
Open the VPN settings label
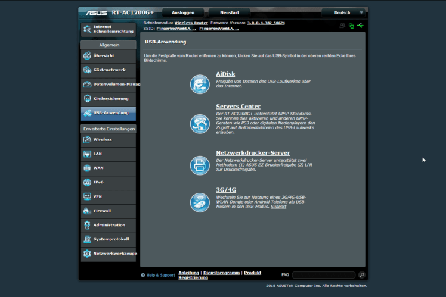pyautogui.click(x=98, y=197)
